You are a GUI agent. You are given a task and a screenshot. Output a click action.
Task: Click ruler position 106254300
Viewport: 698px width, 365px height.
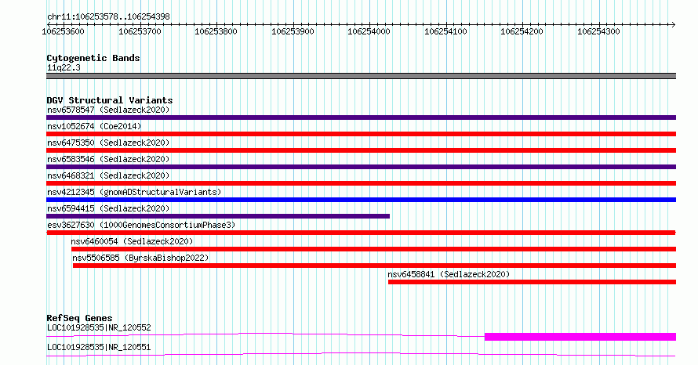point(598,31)
